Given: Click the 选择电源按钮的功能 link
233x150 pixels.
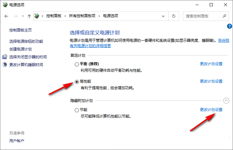Looking at the screenshot, I should pos(26,41).
